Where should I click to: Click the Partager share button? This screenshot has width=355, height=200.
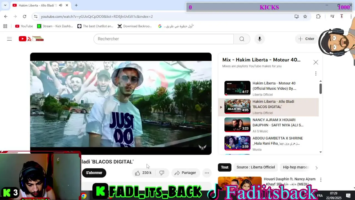[x=186, y=173]
